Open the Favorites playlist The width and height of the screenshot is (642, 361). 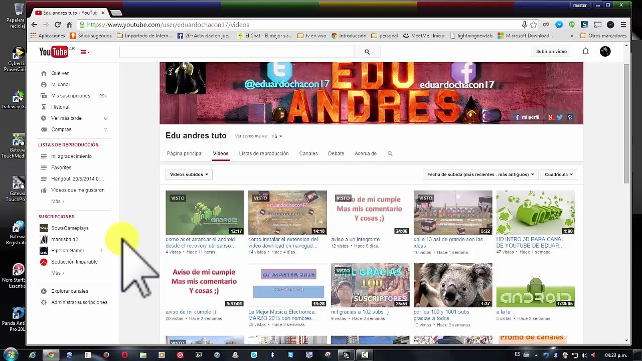(x=61, y=167)
